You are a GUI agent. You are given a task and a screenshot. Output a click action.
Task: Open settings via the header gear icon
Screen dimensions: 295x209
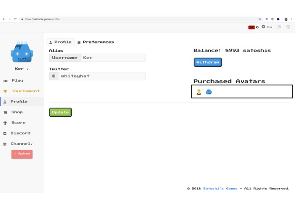[x=279, y=27]
